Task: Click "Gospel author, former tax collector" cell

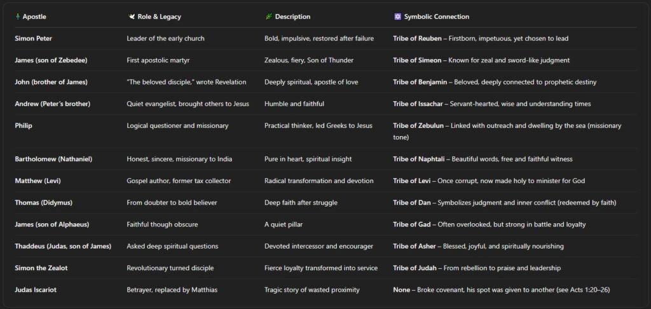Action: (x=179, y=181)
